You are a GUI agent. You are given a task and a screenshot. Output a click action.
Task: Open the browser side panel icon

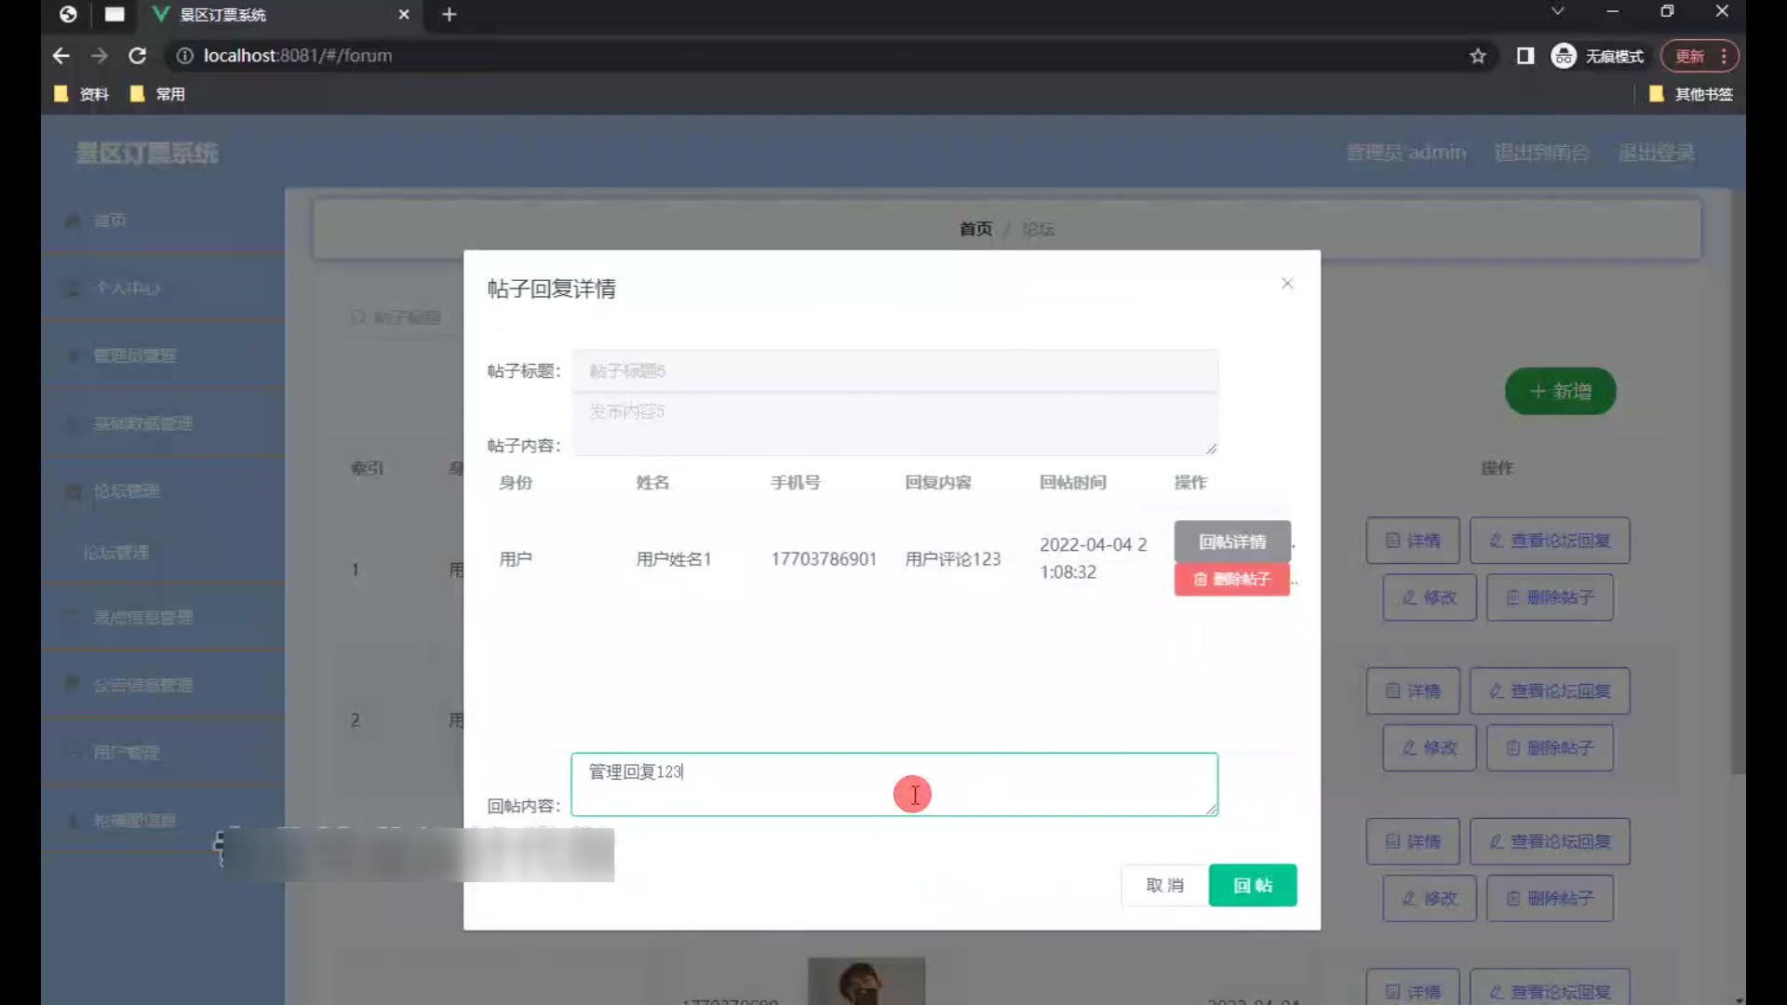(1525, 56)
